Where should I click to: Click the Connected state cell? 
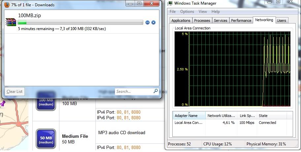click(x=267, y=123)
